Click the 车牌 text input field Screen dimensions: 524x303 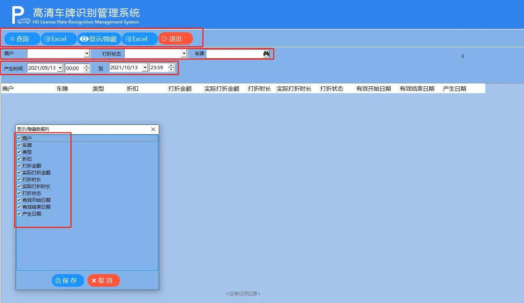[x=234, y=54]
